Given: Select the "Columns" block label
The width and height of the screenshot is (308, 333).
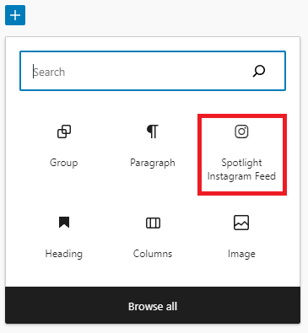Looking at the screenshot, I should point(153,254).
